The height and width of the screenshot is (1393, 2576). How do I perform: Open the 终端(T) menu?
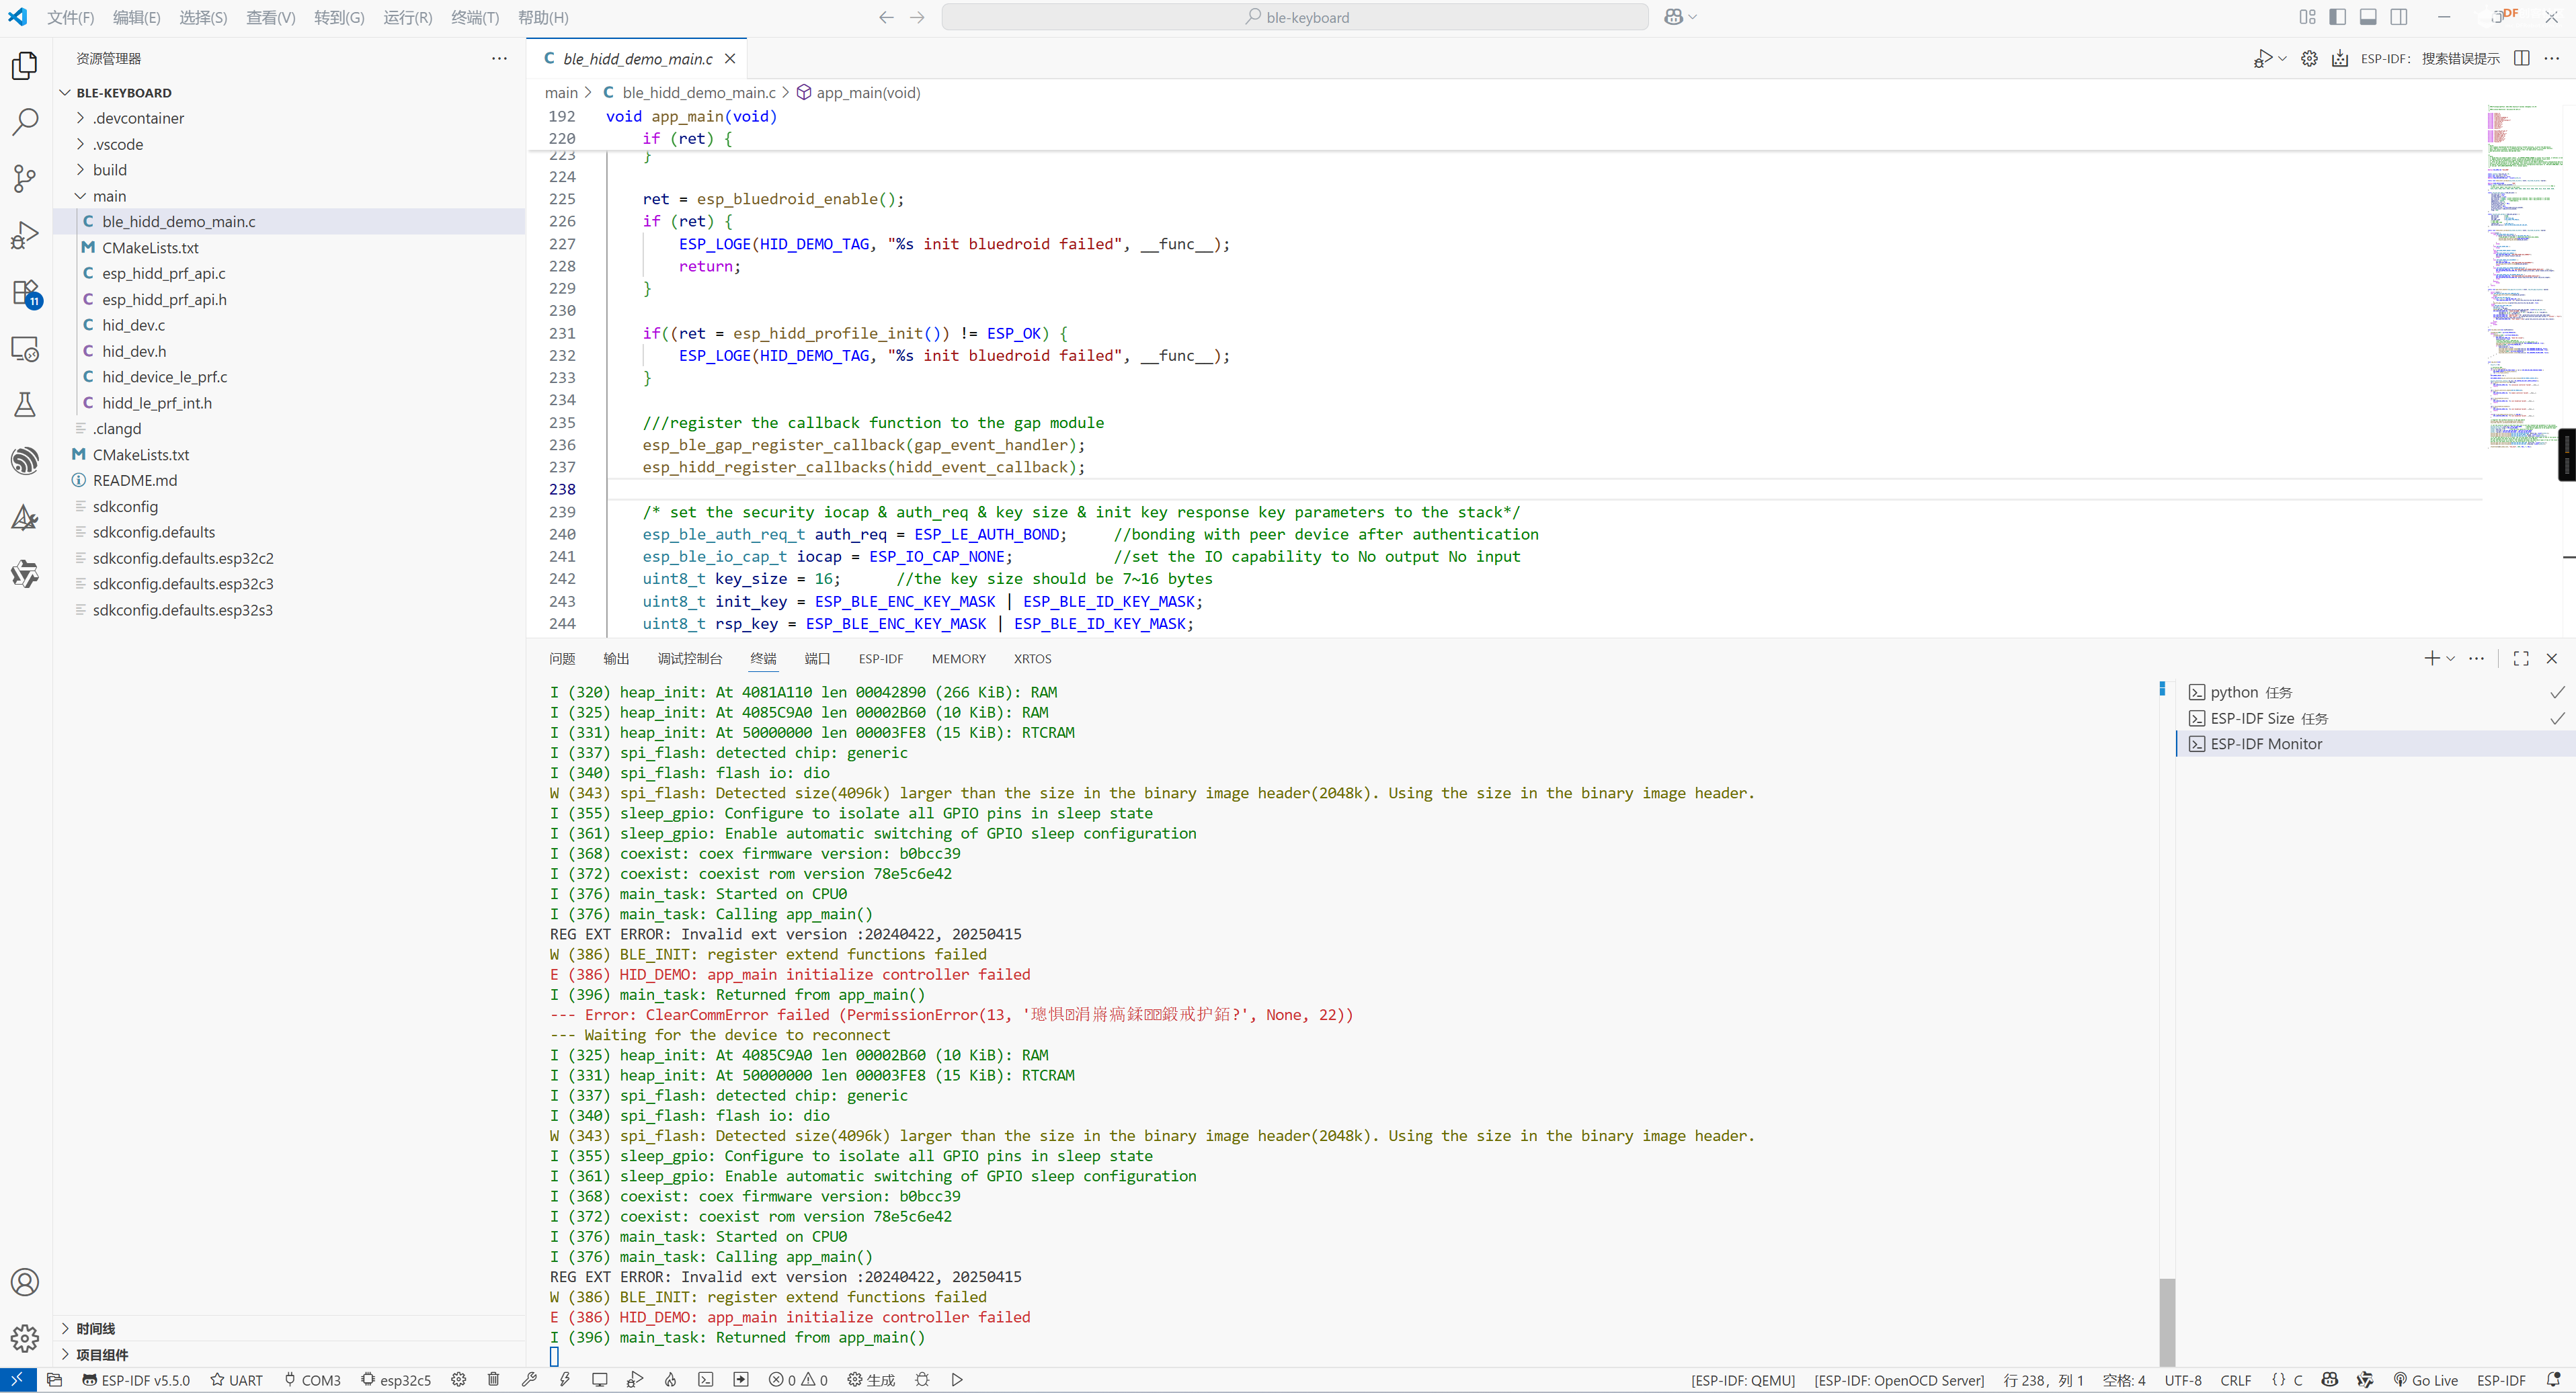[474, 17]
